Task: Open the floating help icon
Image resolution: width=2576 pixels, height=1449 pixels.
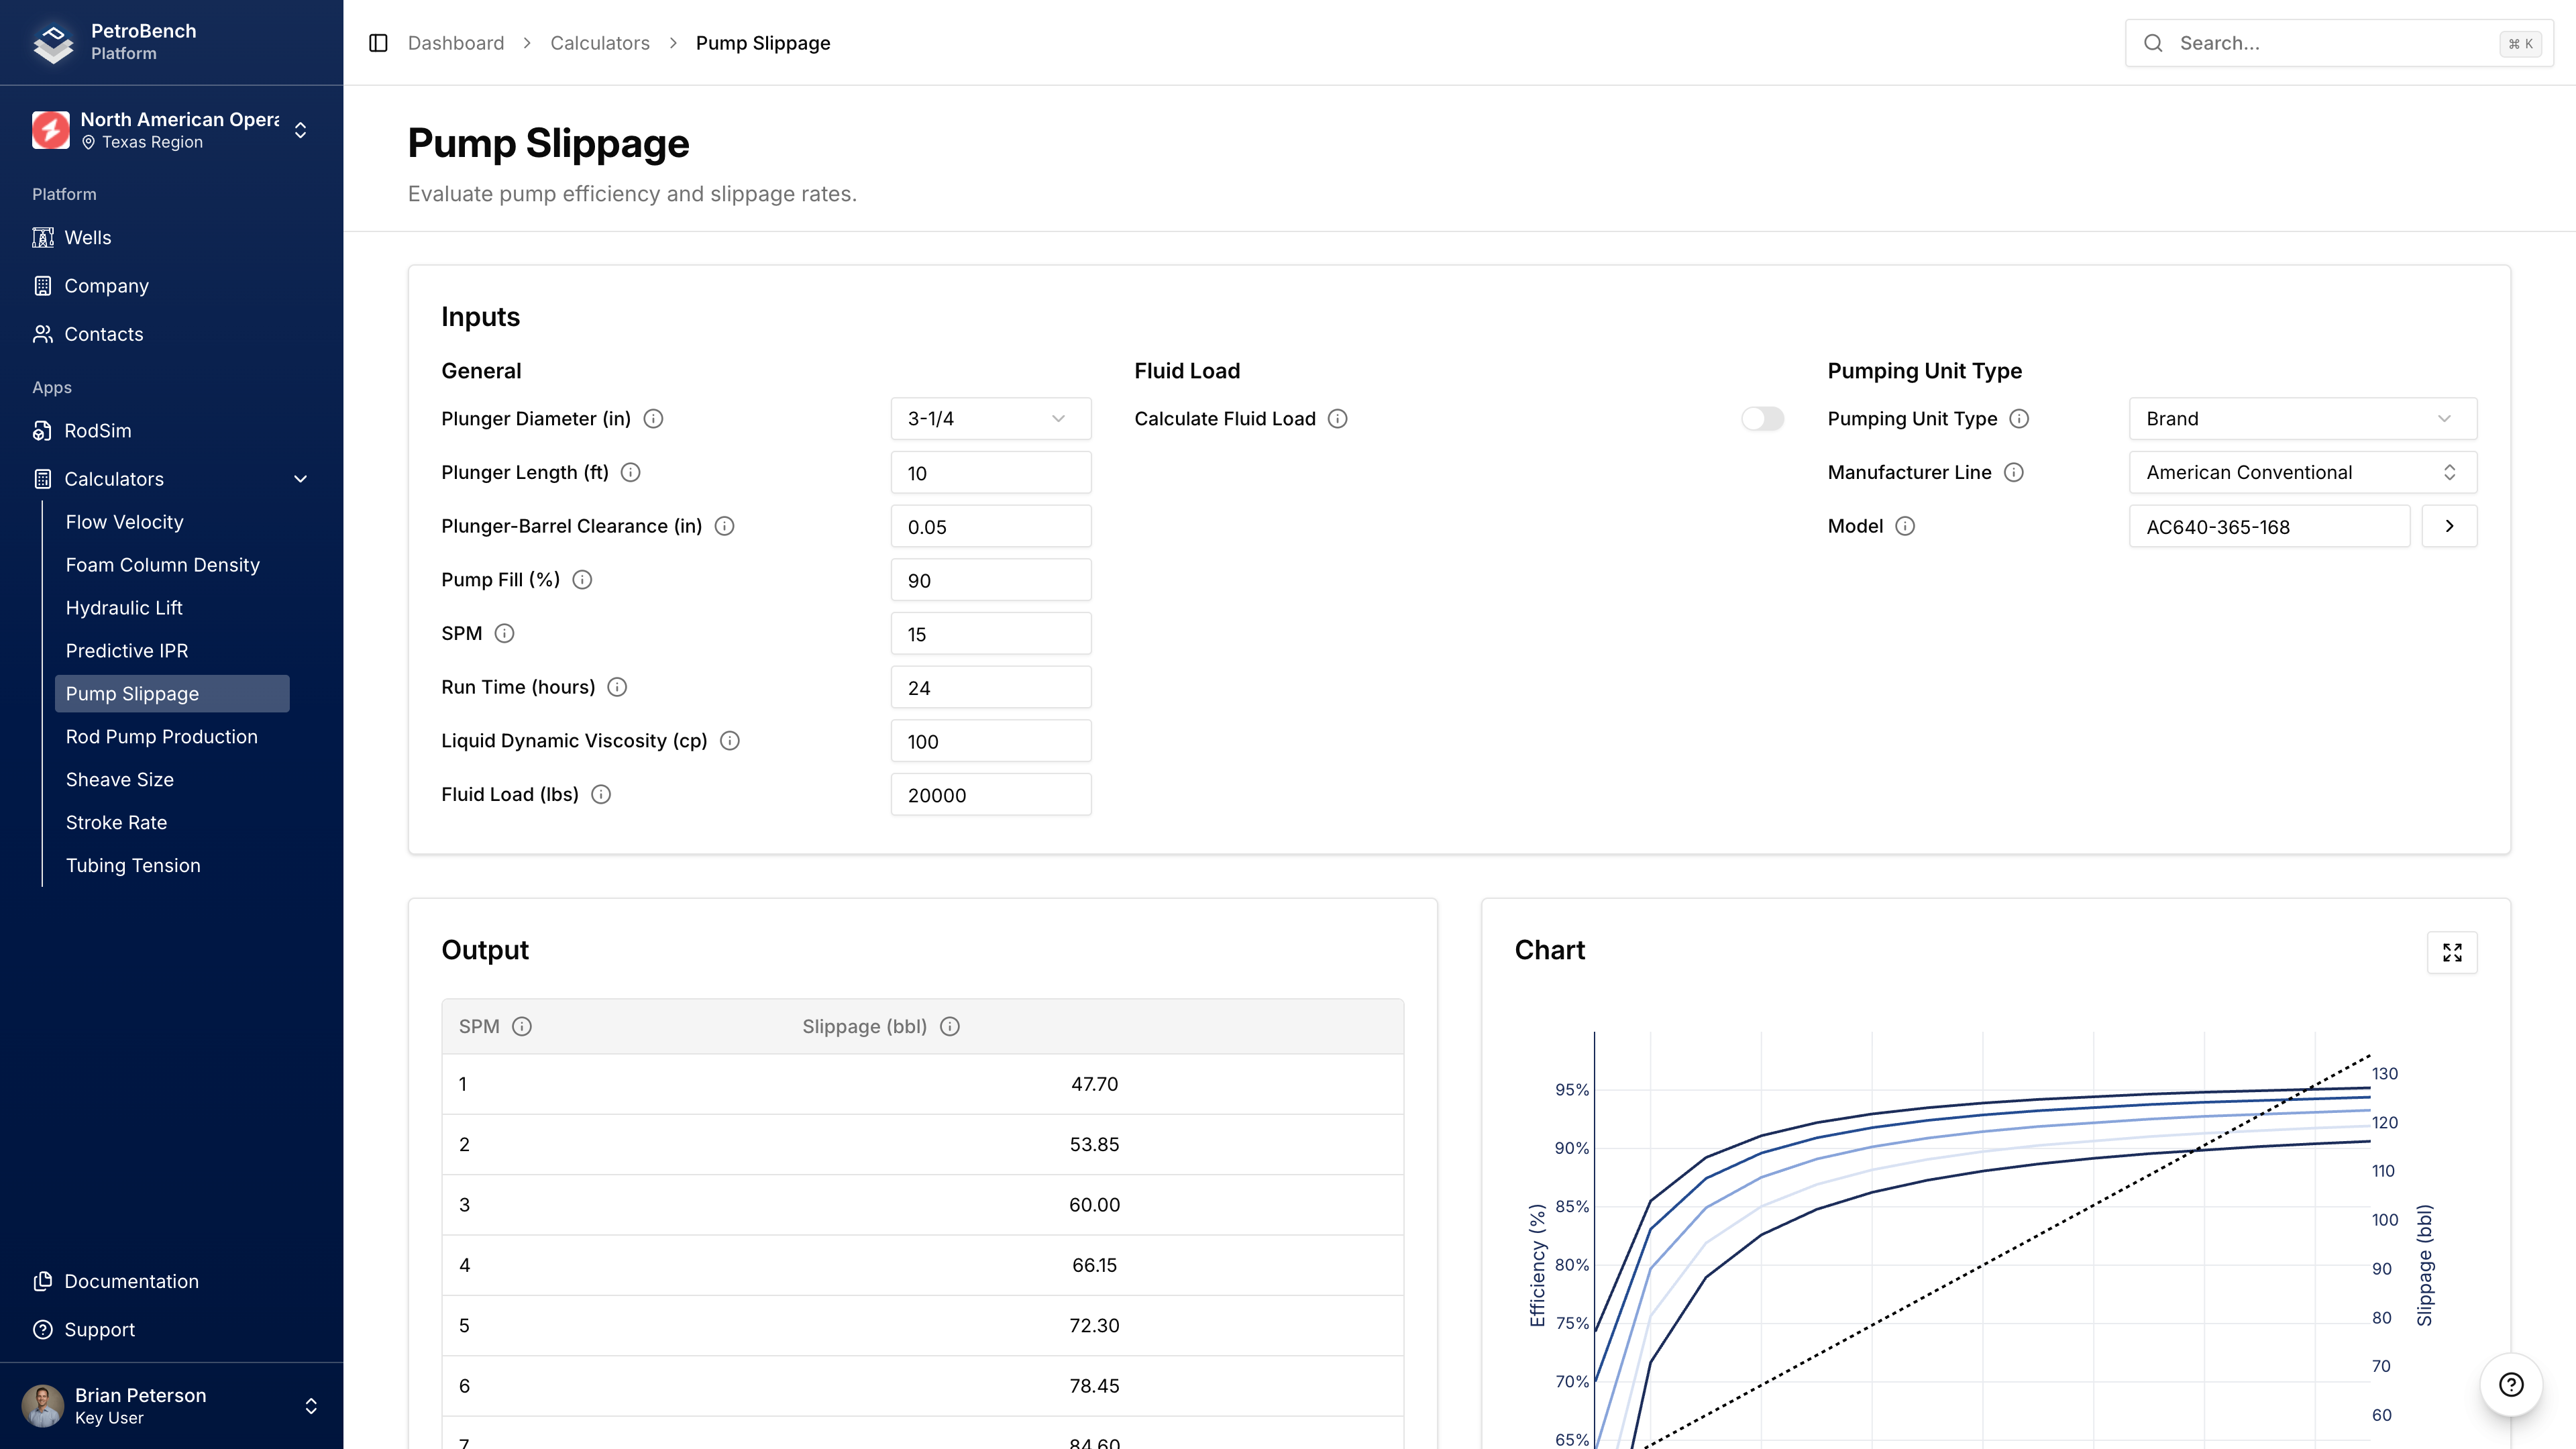Action: tap(2513, 1384)
